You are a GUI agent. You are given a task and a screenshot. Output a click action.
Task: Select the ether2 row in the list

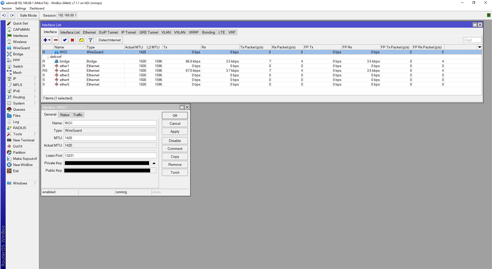click(x=262, y=70)
